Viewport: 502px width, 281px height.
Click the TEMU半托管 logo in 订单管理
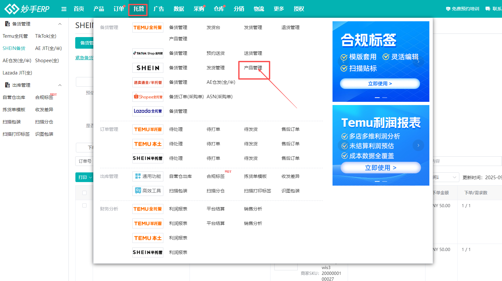tap(148, 129)
